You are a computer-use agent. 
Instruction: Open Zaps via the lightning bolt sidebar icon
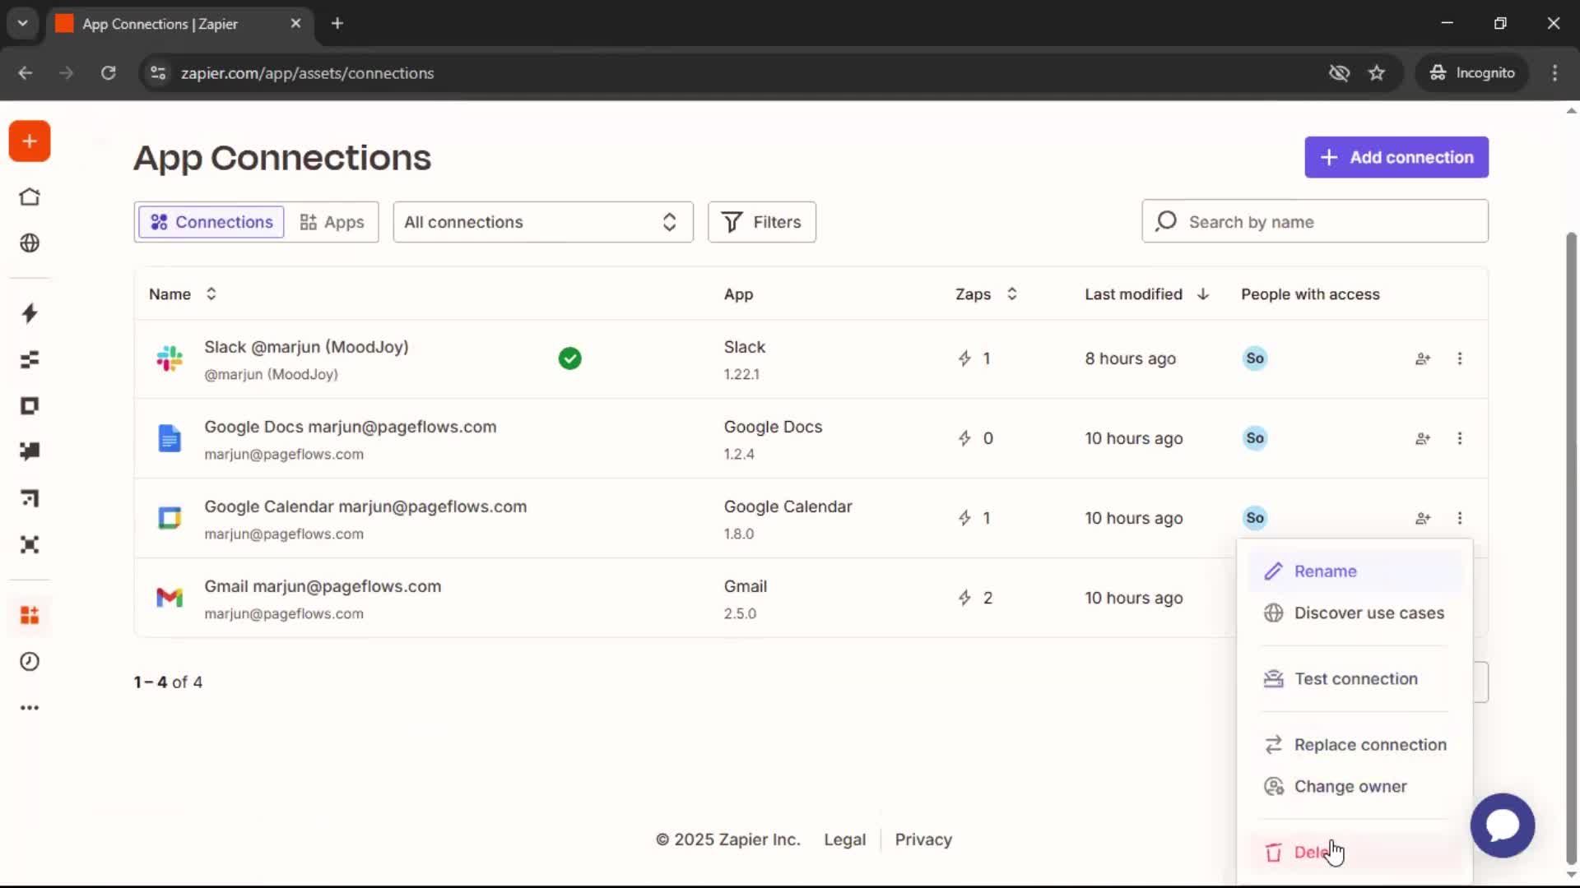(x=30, y=313)
